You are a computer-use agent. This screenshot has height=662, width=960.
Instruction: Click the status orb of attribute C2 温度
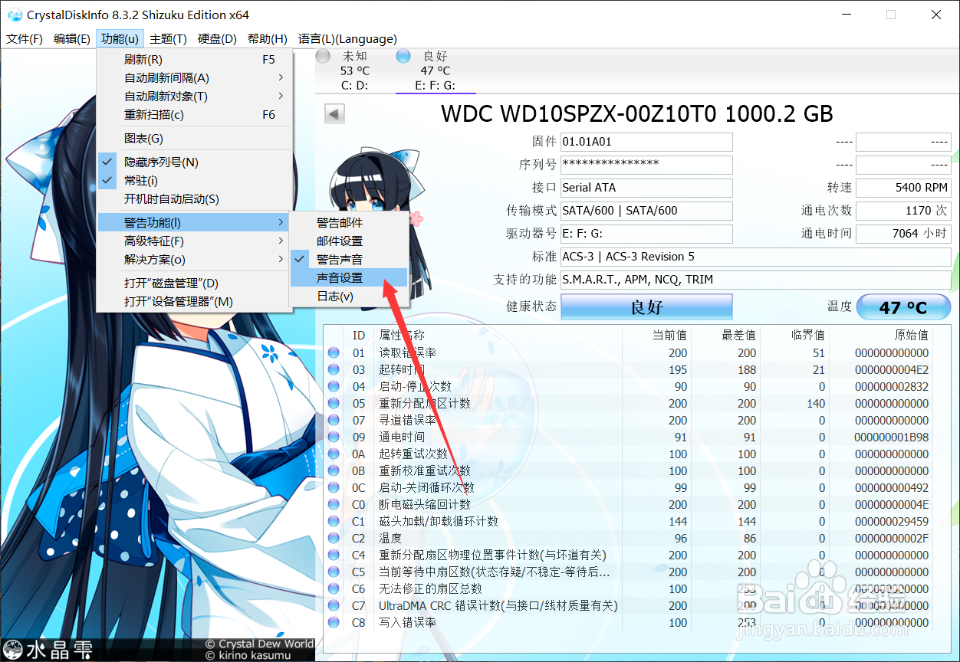click(334, 539)
